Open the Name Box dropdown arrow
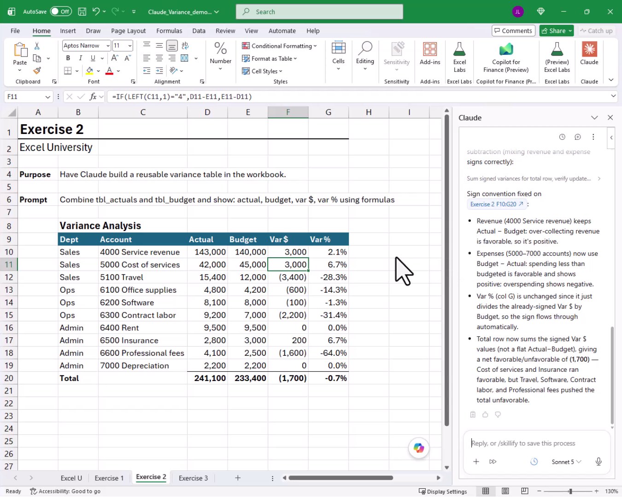 [47, 97]
